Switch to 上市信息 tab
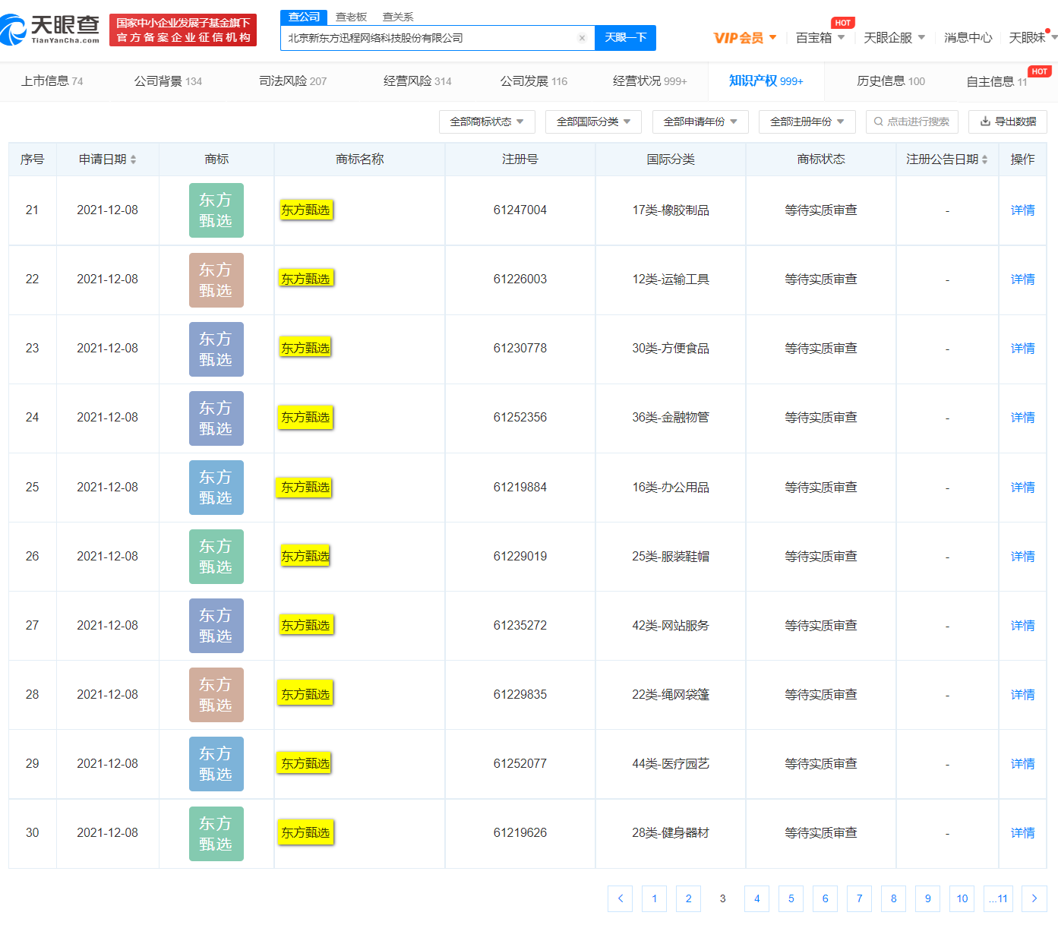This screenshot has height=925, width=1058. pos(52,81)
